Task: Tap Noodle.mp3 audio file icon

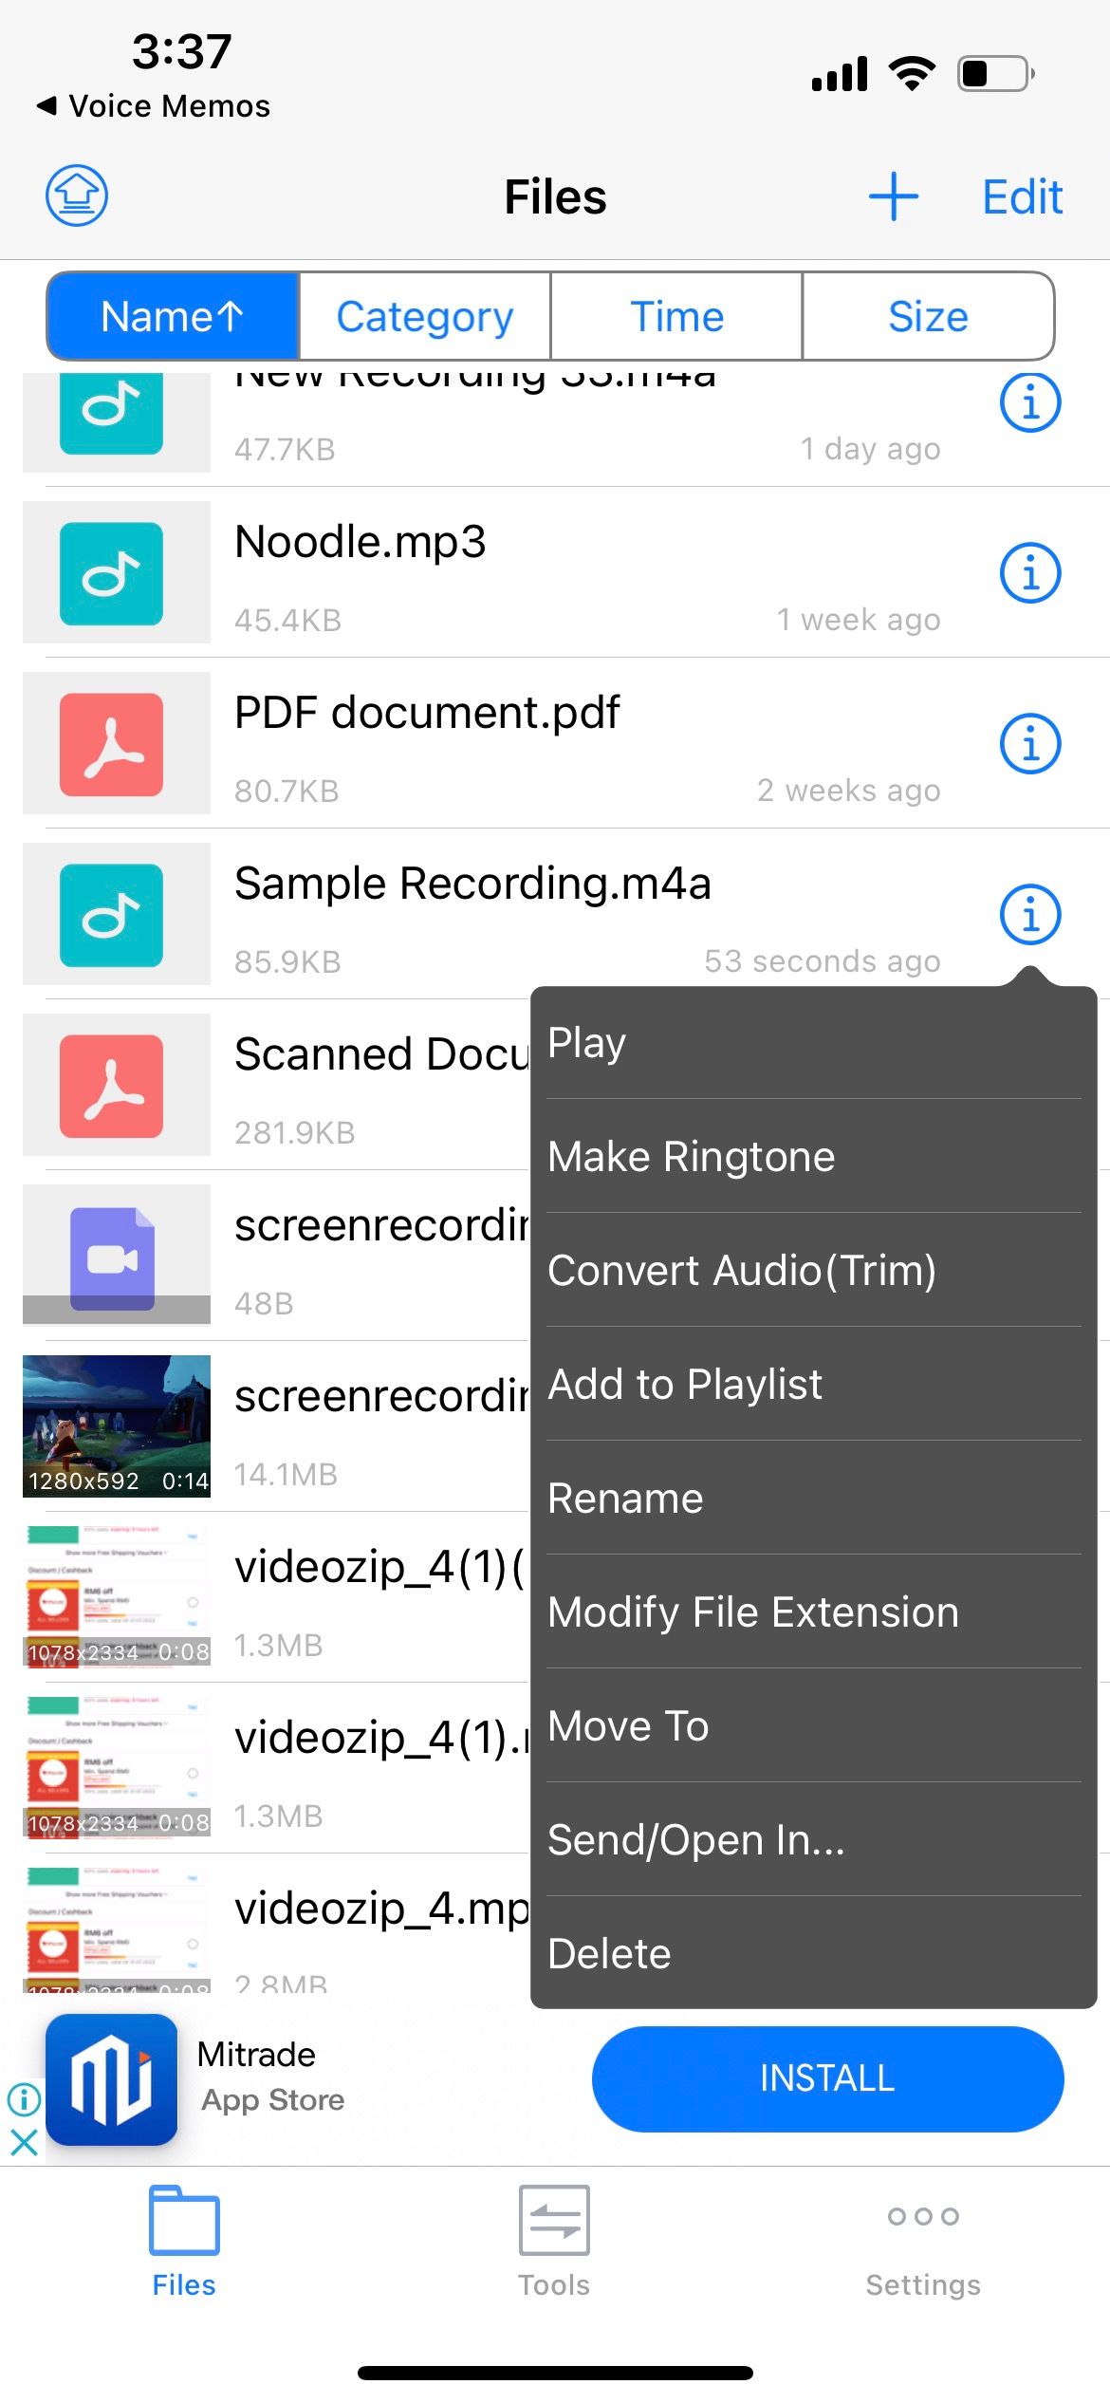Action: tap(112, 573)
